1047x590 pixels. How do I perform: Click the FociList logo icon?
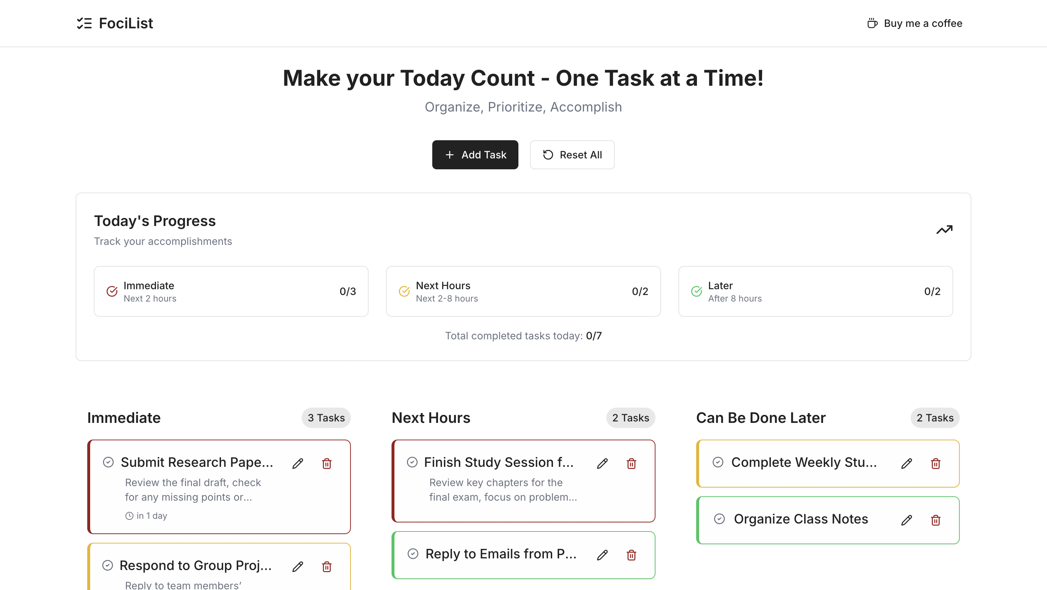click(x=84, y=23)
